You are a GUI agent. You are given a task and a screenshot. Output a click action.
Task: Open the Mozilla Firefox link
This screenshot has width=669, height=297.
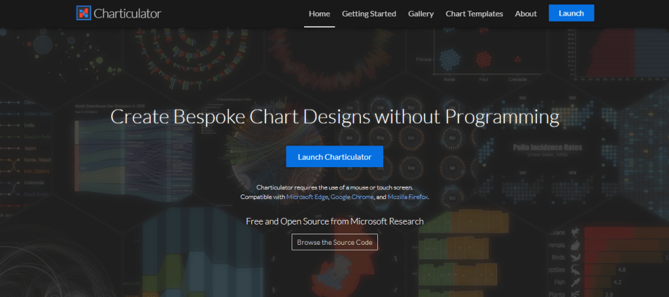(407, 196)
